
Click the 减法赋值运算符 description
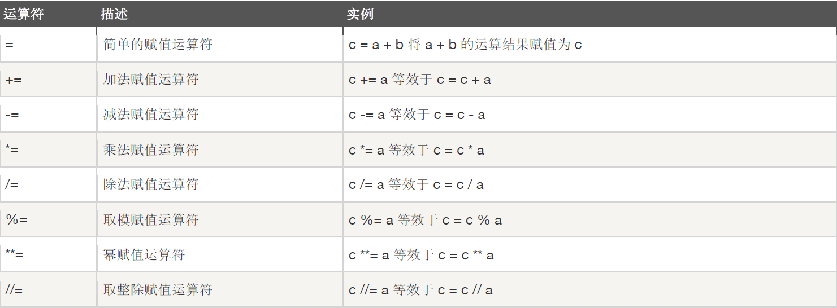click(151, 115)
